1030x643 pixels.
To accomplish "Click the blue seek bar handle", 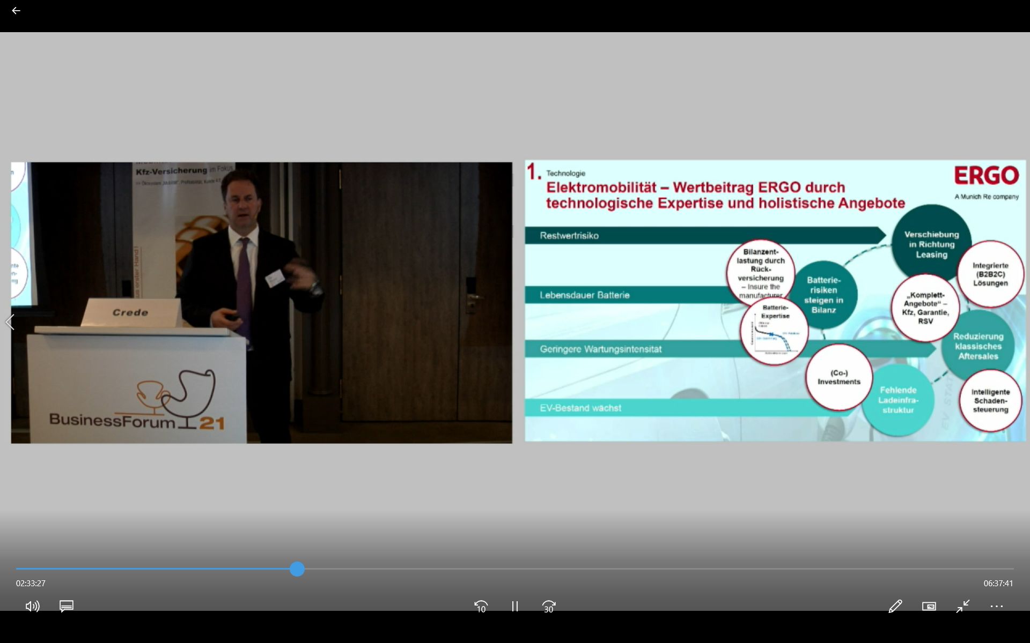I will point(297,569).
